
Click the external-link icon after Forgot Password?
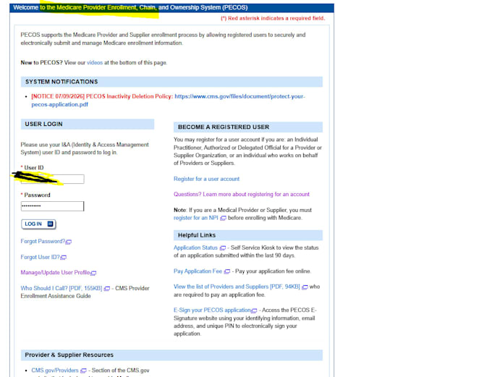point(69,242)
